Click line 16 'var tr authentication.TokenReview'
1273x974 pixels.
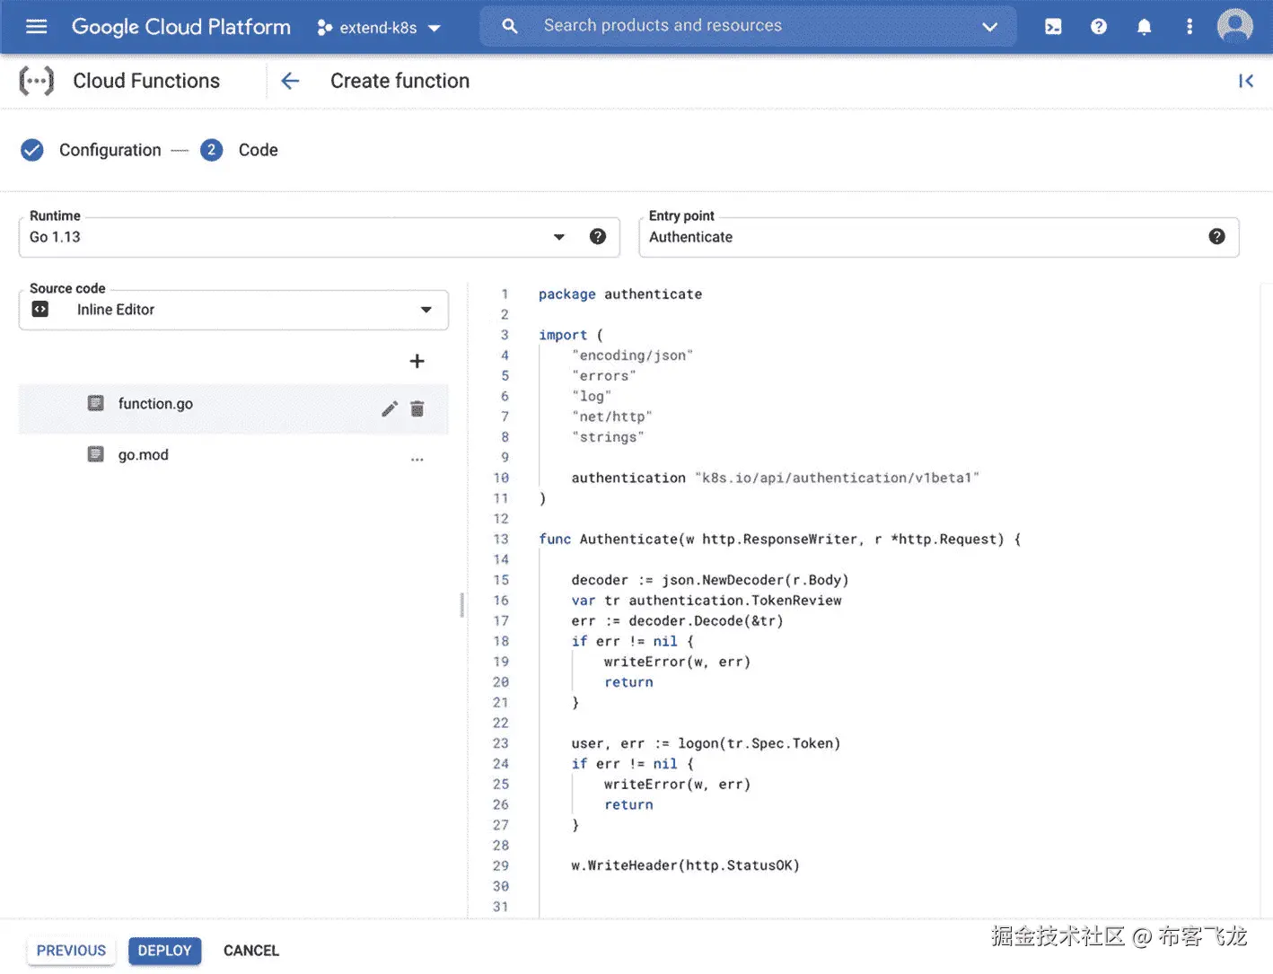coord(707,601)
